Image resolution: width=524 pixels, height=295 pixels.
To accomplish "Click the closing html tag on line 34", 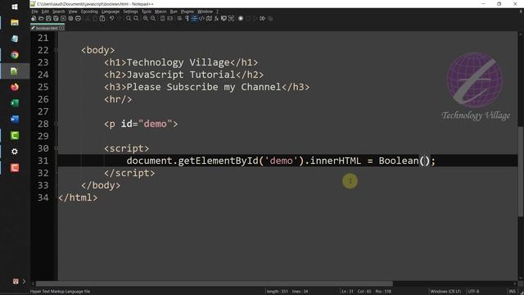I will (x=78, y=197).
